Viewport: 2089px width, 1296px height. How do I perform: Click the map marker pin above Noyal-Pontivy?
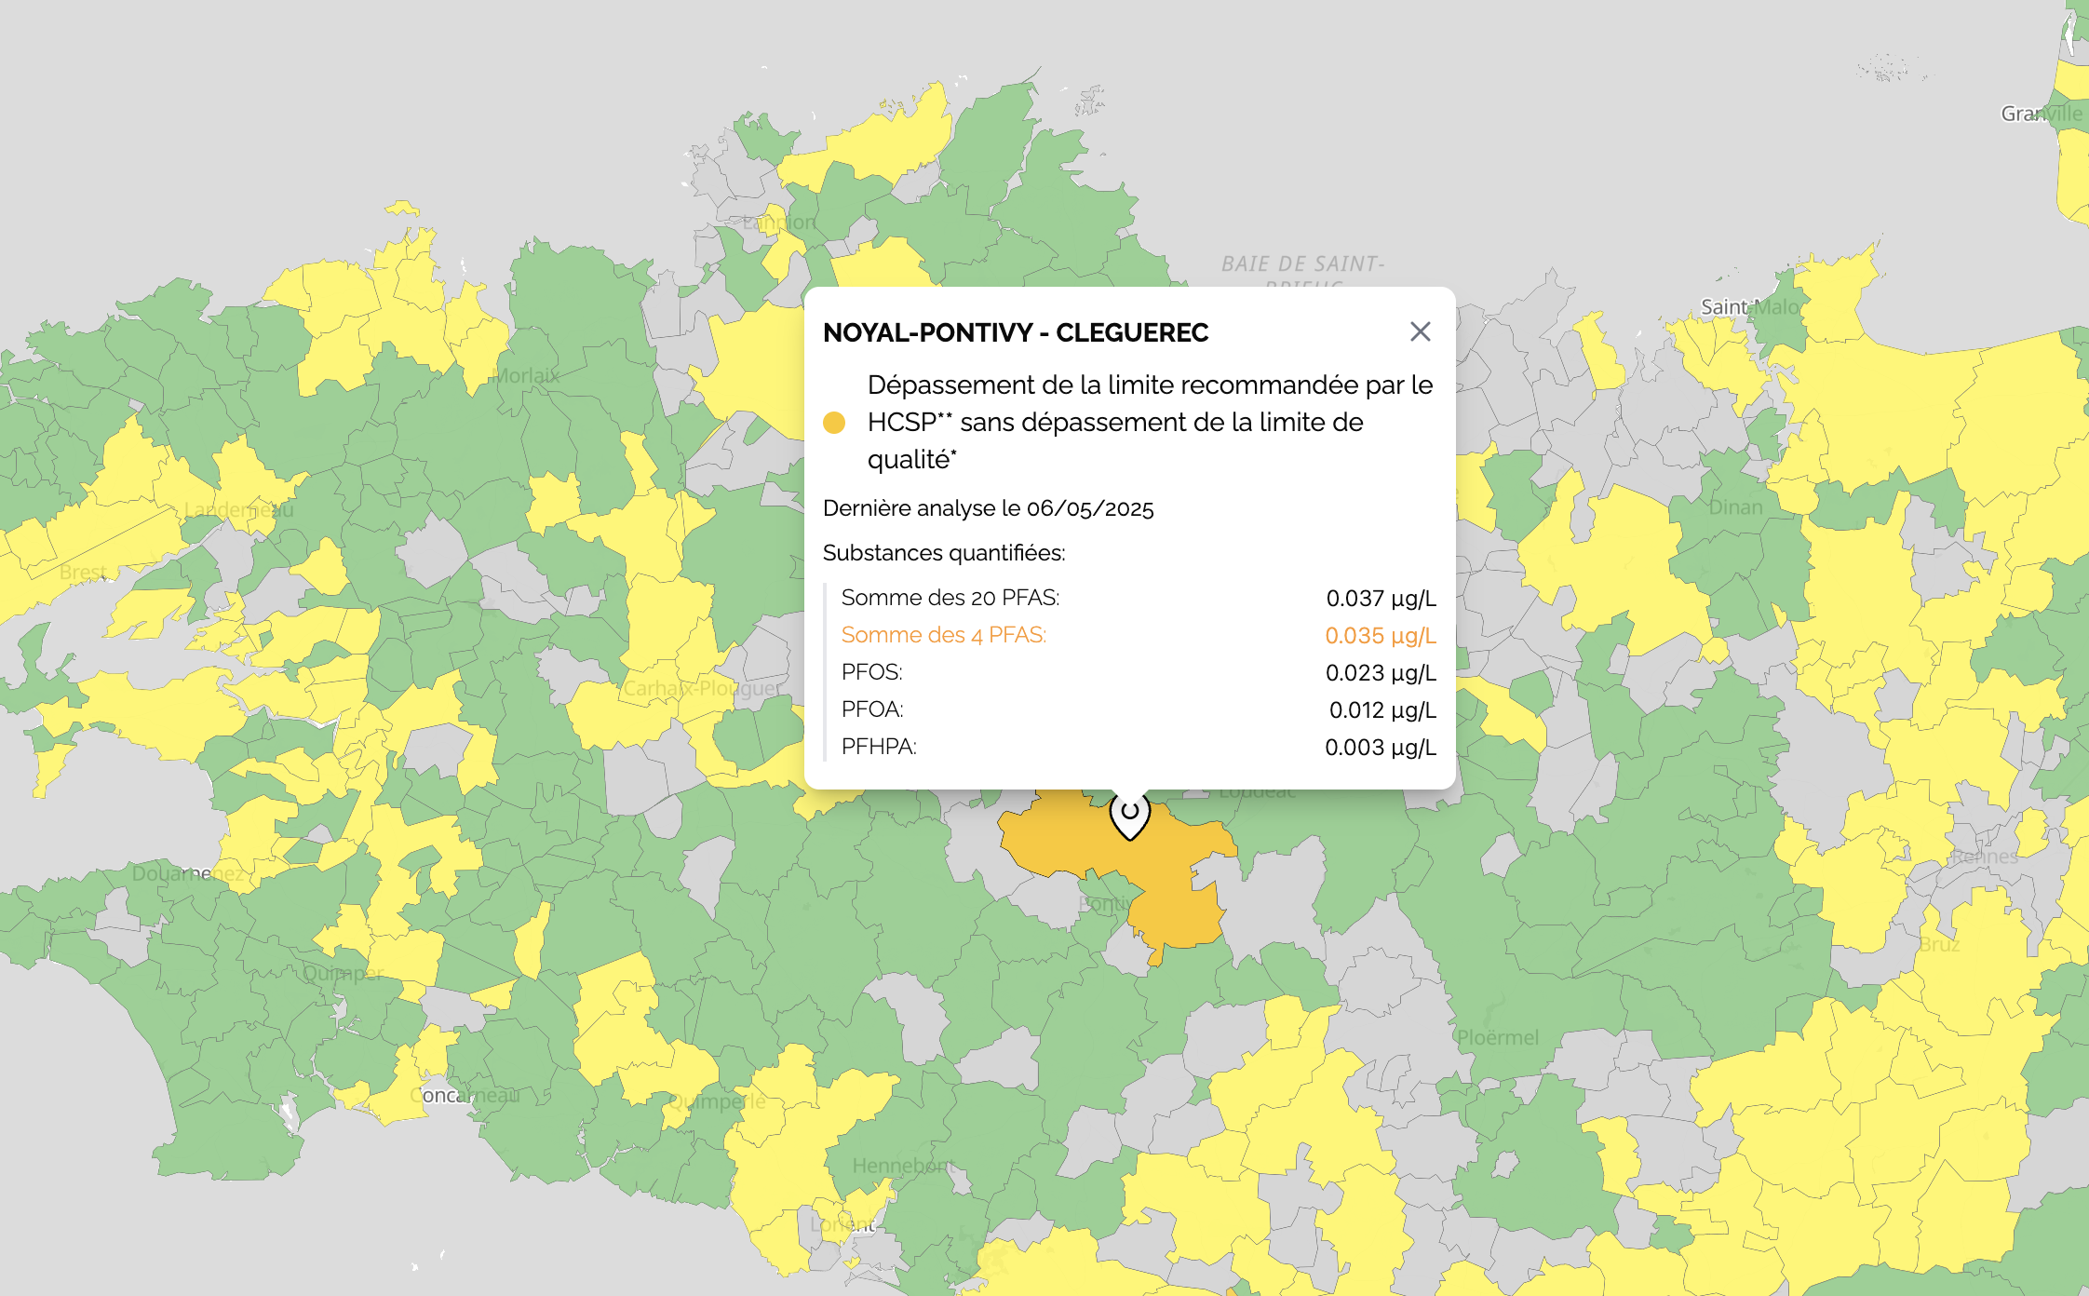[x=1130, y=817]
